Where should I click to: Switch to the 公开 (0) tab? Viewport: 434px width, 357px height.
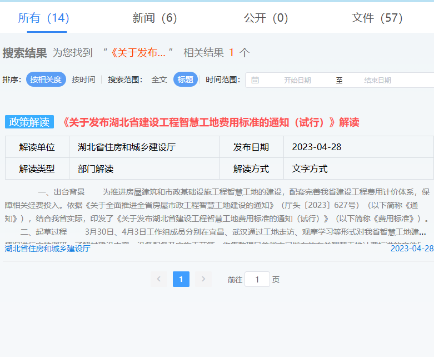pyautogui.click(x=266, y=18)
